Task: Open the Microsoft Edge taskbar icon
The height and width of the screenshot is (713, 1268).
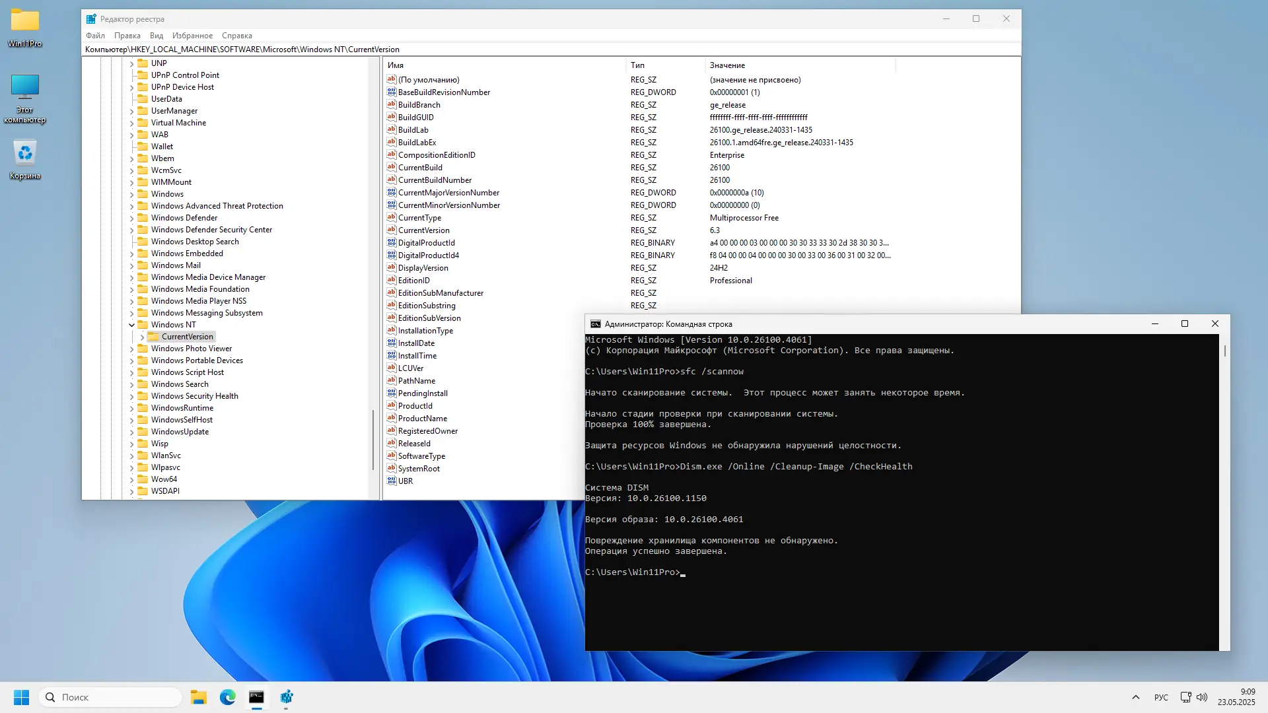Action: [x=227, y=697]
